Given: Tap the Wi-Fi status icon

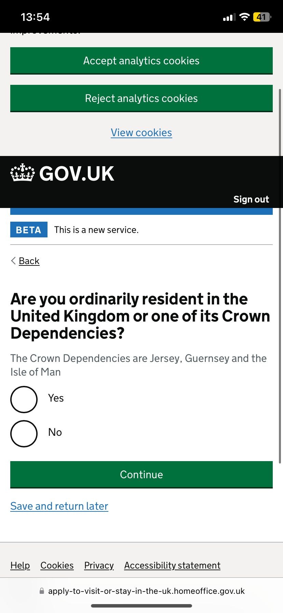Looking at the screenshot, I should pyautogui.click(x=244, y=17).
